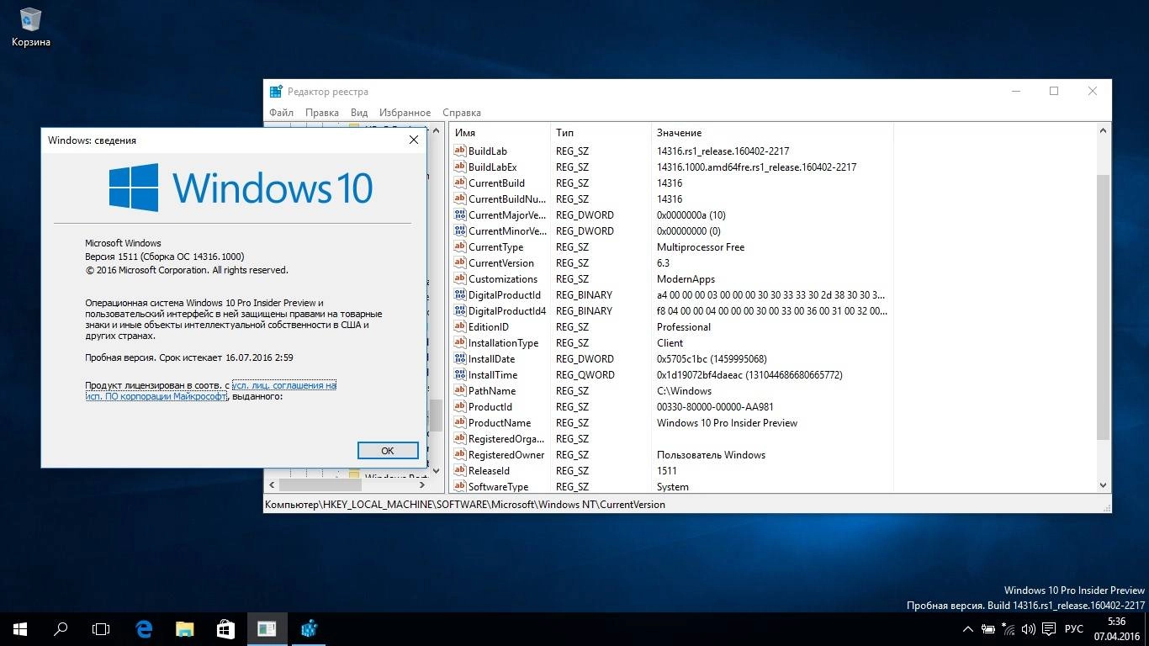Close the 'Windows: сведения' dialog
Viewport: 1149px width, 646px height.
point(413,140)
